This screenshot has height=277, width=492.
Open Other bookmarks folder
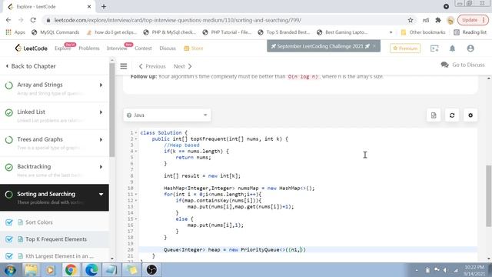[x=423, y=32]
